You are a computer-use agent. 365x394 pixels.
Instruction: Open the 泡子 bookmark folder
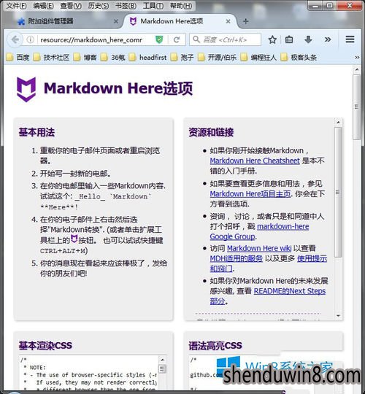pyautogui.click(x=182, y=58)
